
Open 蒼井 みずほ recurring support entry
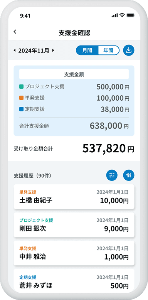tap(74, 280)
